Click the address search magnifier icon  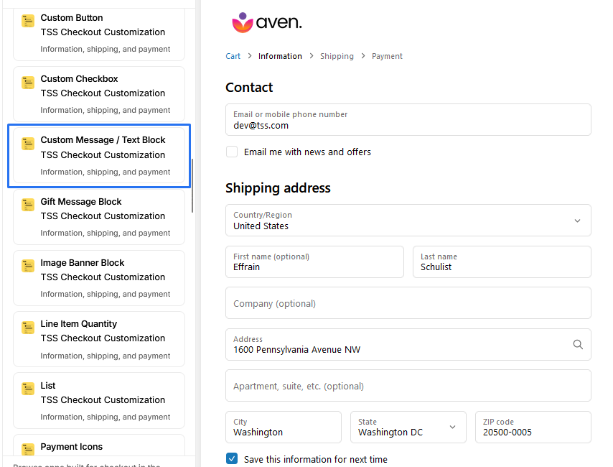578,345
